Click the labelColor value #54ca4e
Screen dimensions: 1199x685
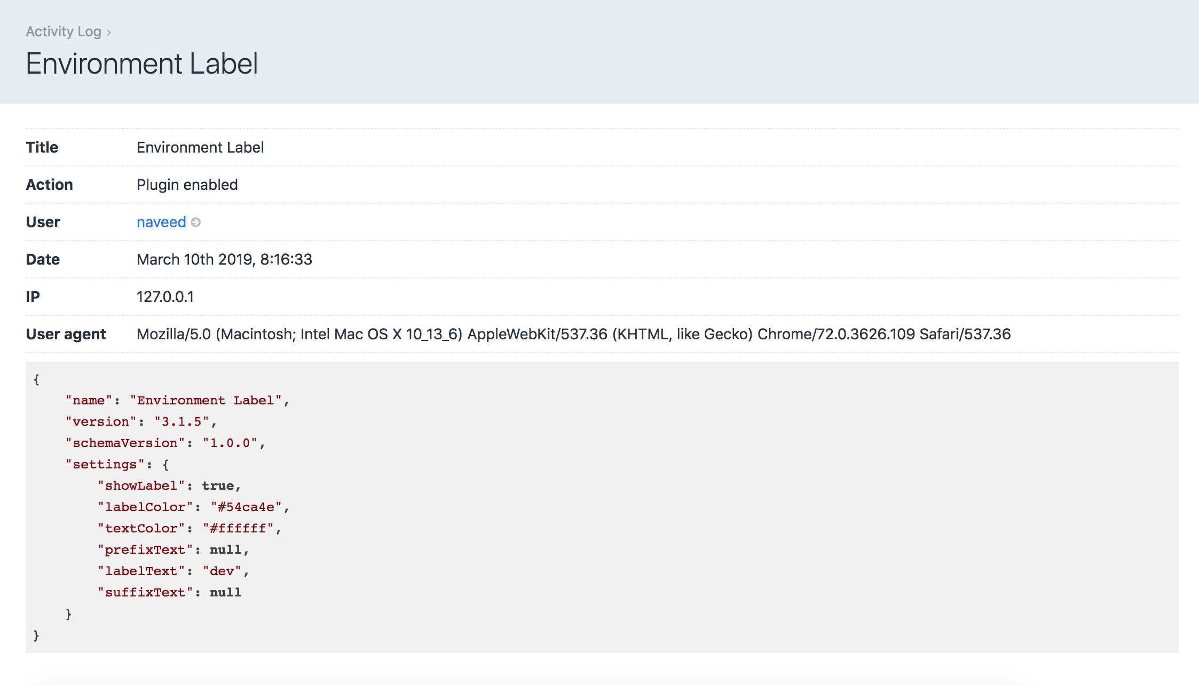pyautogui.click(x=246, y=507)
